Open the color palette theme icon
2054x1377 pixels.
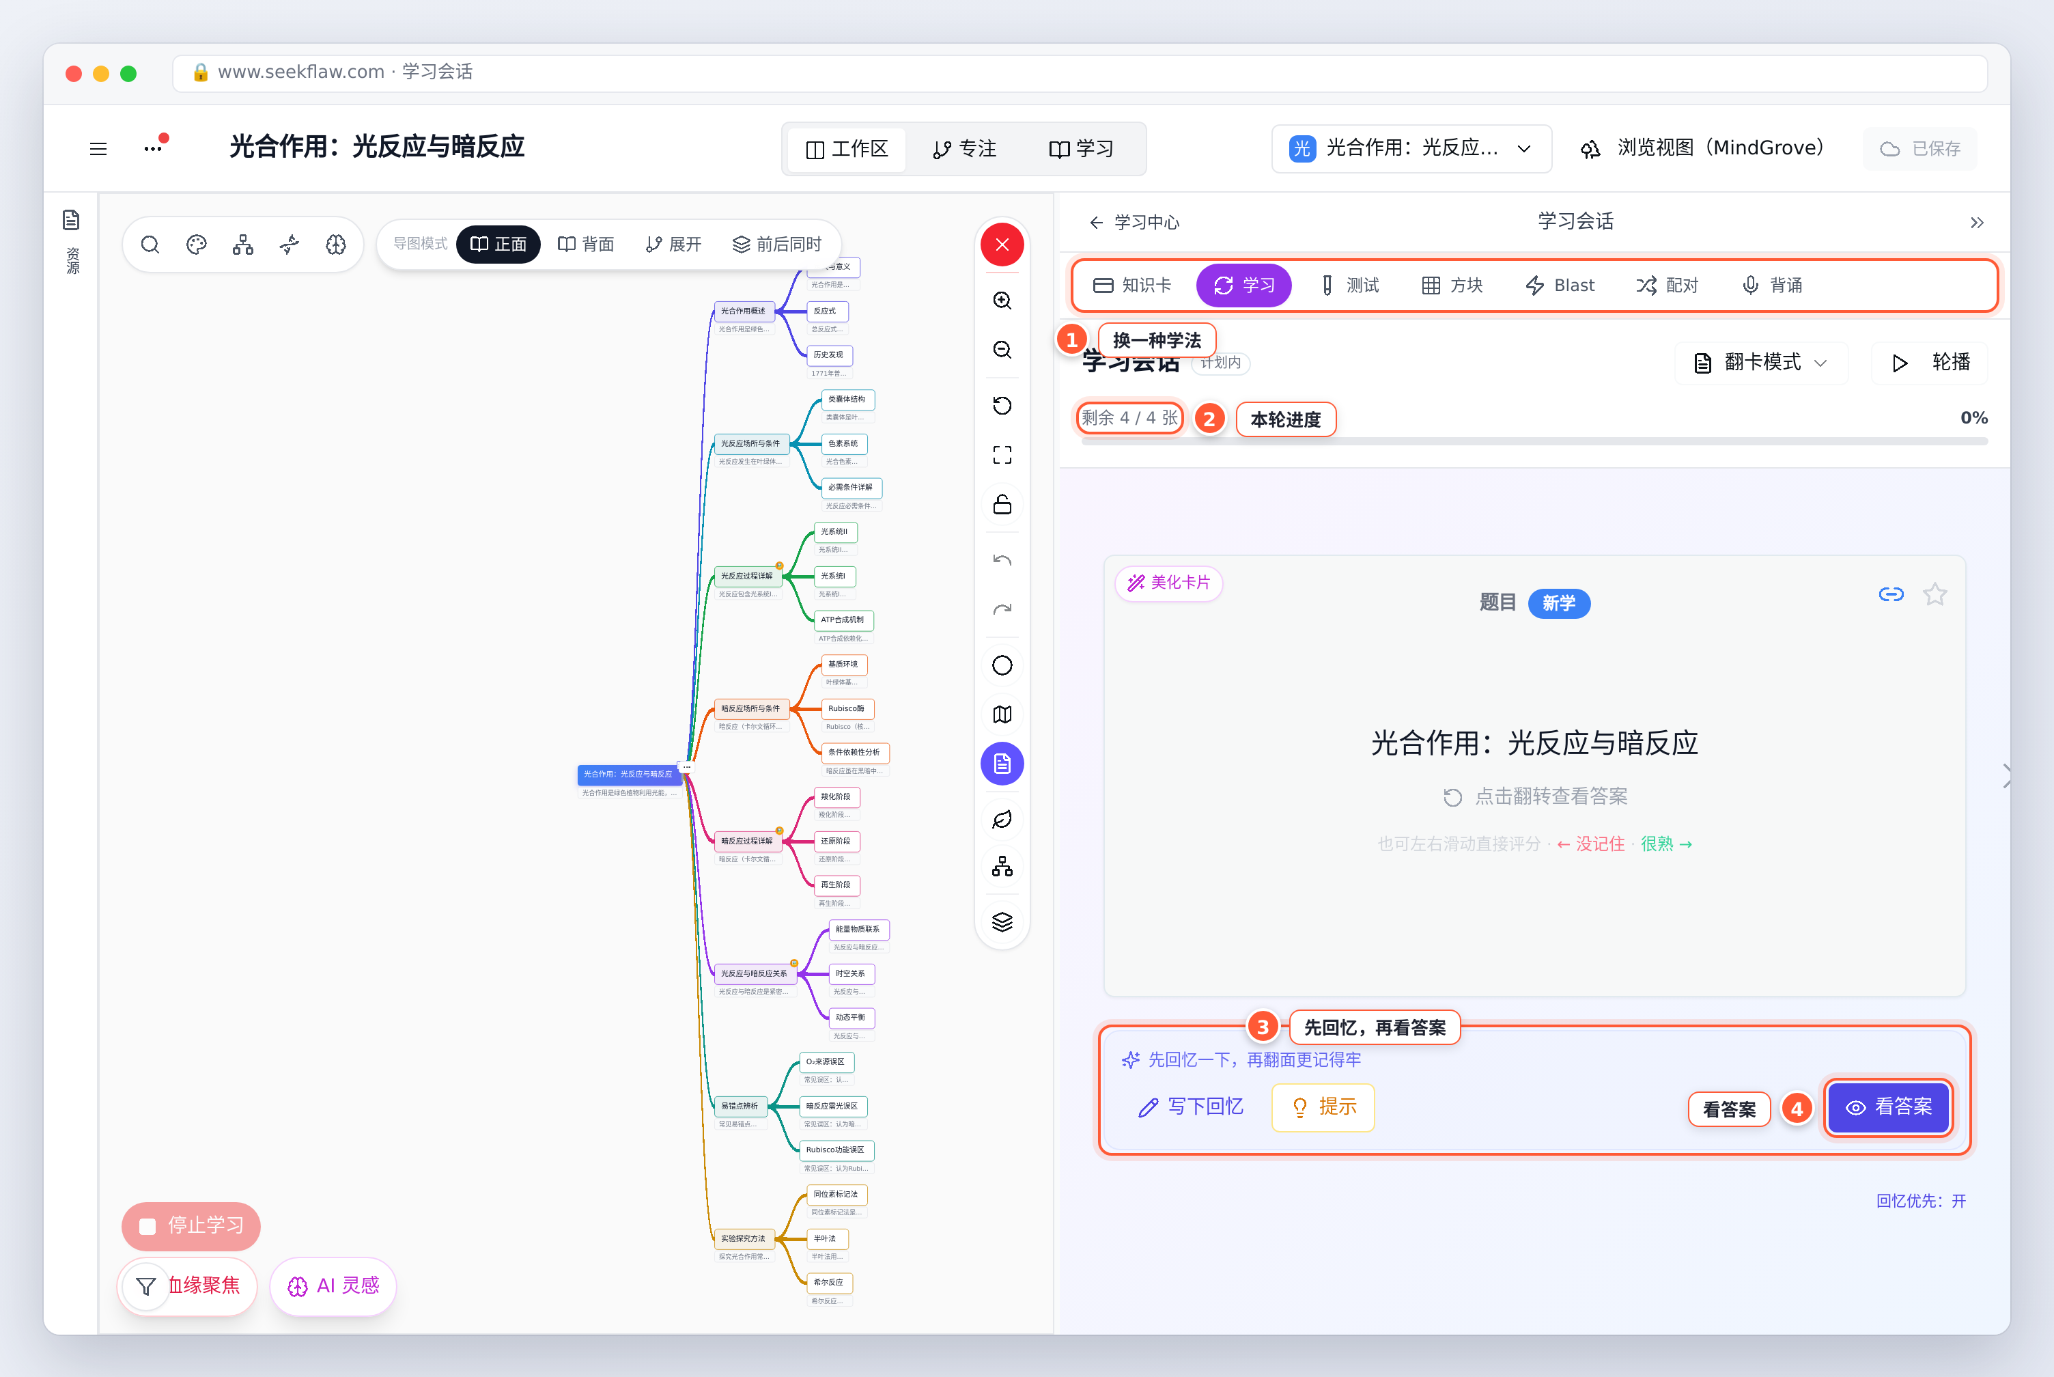pos(197,244)
